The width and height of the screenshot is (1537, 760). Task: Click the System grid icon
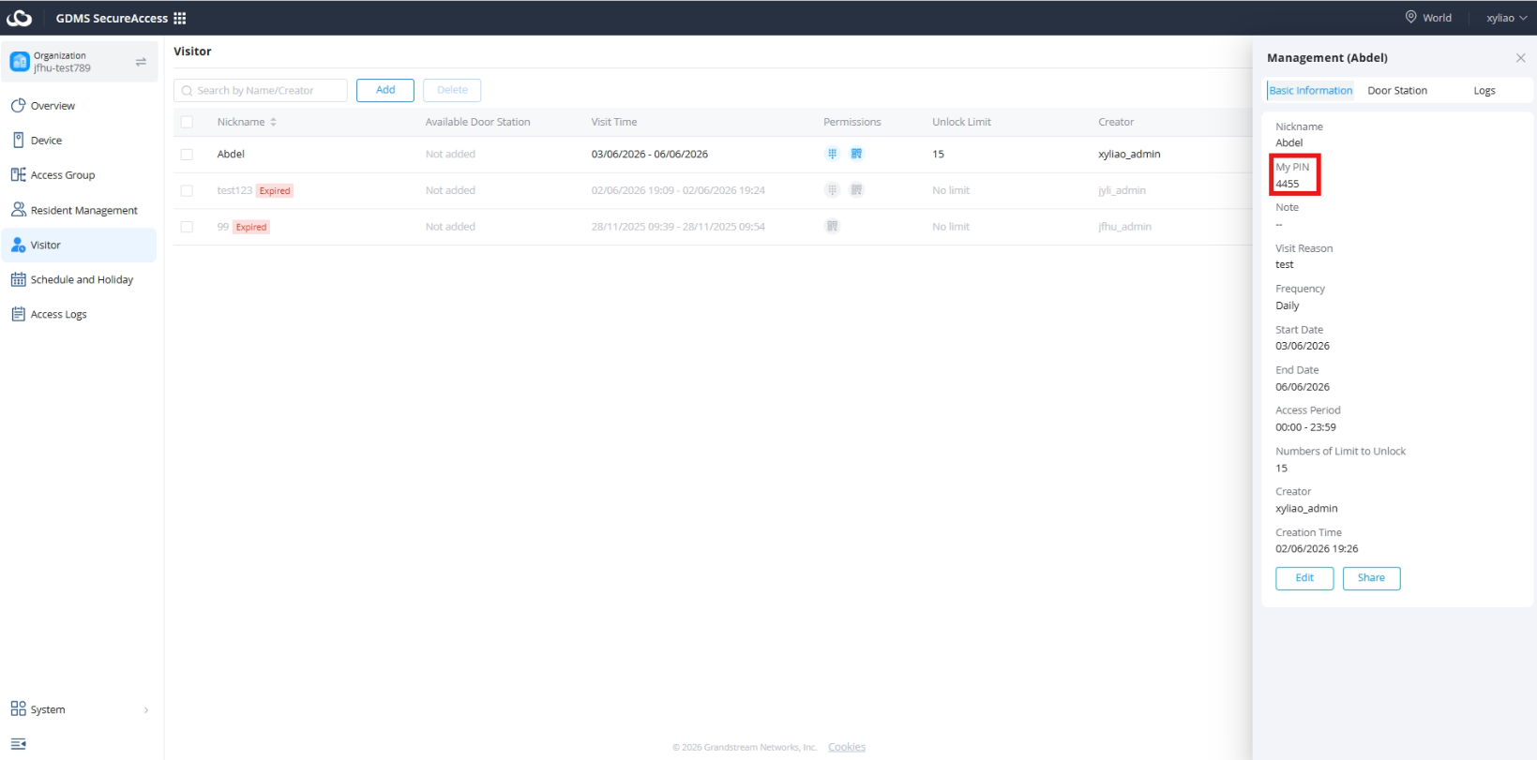click(x=18, y=708)
